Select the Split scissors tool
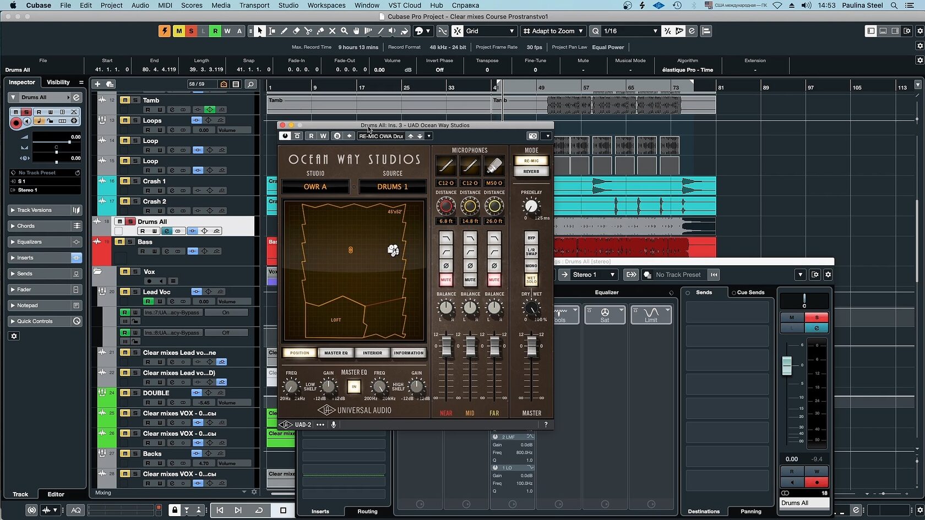The image size is (925, 520). 308,31
